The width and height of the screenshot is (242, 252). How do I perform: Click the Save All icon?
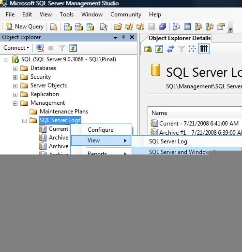click(x=163, y=27)
